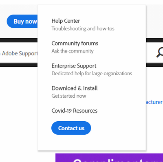Click the Ask the community subtitle

click(x=73, y=51)
